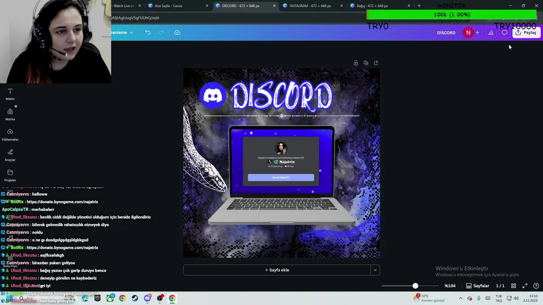Viewport: 543px width, 305px height.
Task: Select the DİSCORD 672 × 648 tab
Action: [245, 6]
